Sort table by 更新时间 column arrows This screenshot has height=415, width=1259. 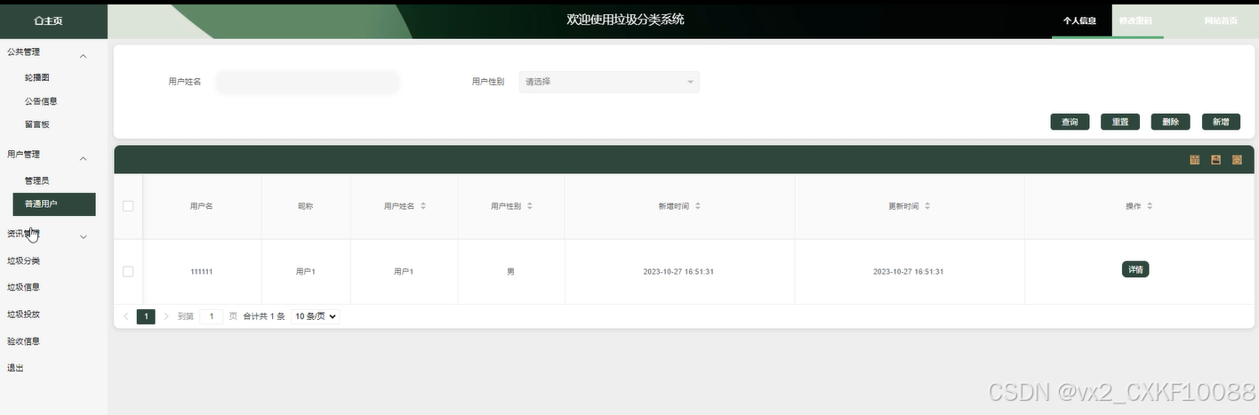(x=927, y=206)
